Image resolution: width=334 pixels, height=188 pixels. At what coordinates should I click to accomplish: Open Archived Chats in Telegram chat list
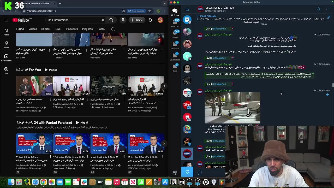(x=187, y=20)
